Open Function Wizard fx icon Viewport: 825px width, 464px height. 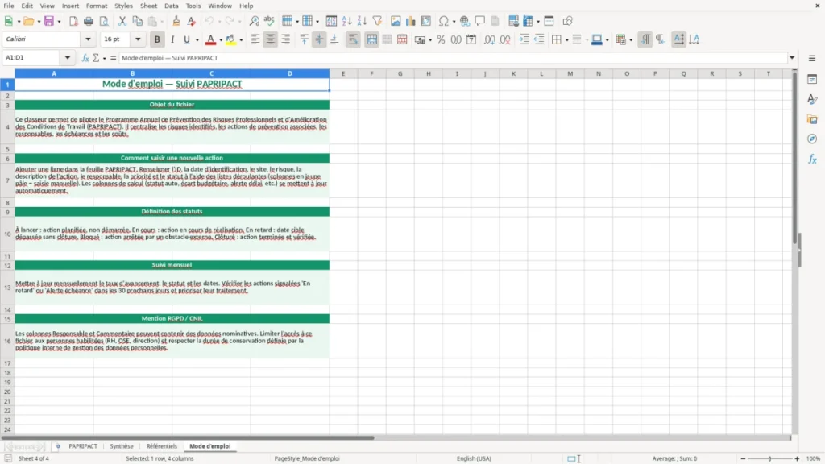coord(85,58)
